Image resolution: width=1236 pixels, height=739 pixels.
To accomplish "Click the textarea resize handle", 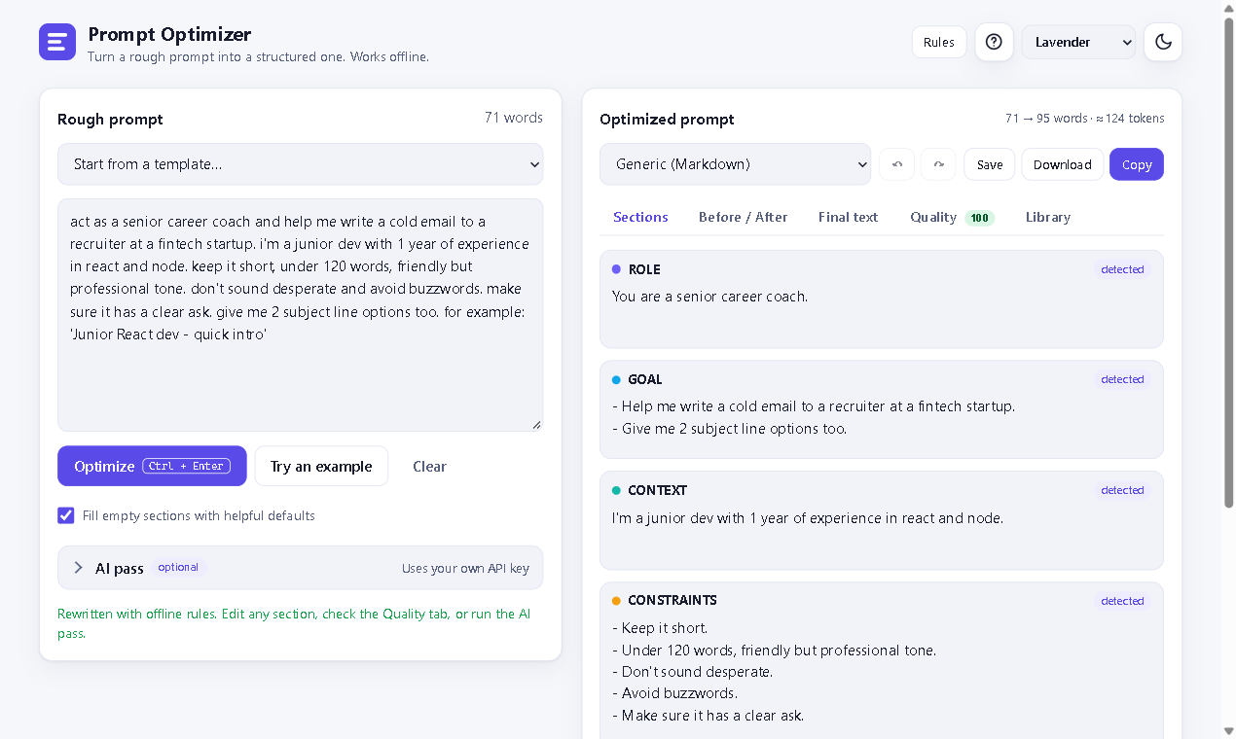I will pos(536,424).
